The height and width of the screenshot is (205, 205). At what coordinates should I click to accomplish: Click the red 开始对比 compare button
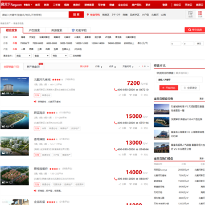[169, 88]
